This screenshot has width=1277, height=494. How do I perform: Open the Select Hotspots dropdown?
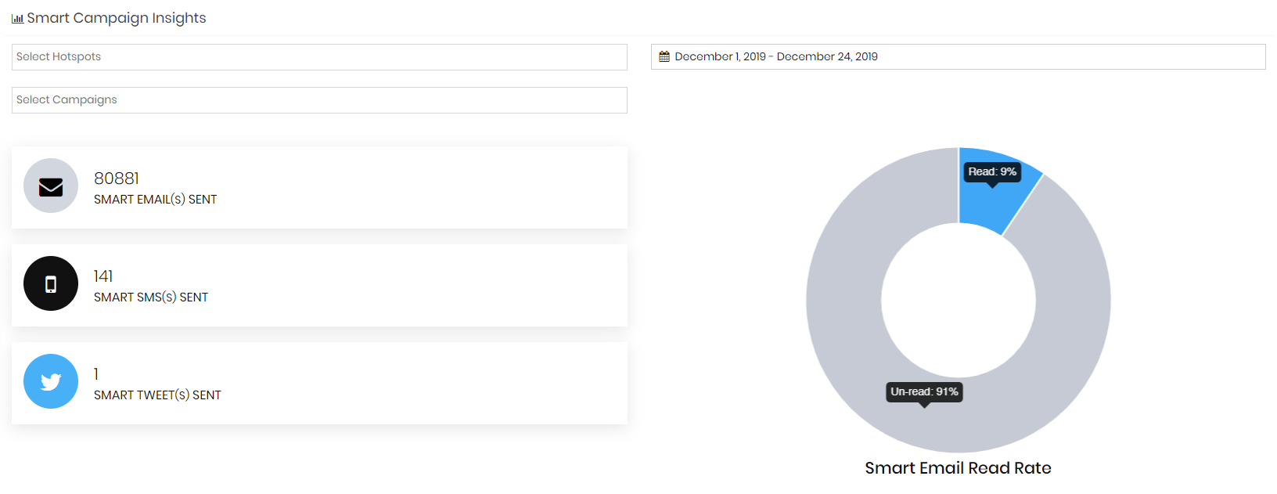point(319,57)
